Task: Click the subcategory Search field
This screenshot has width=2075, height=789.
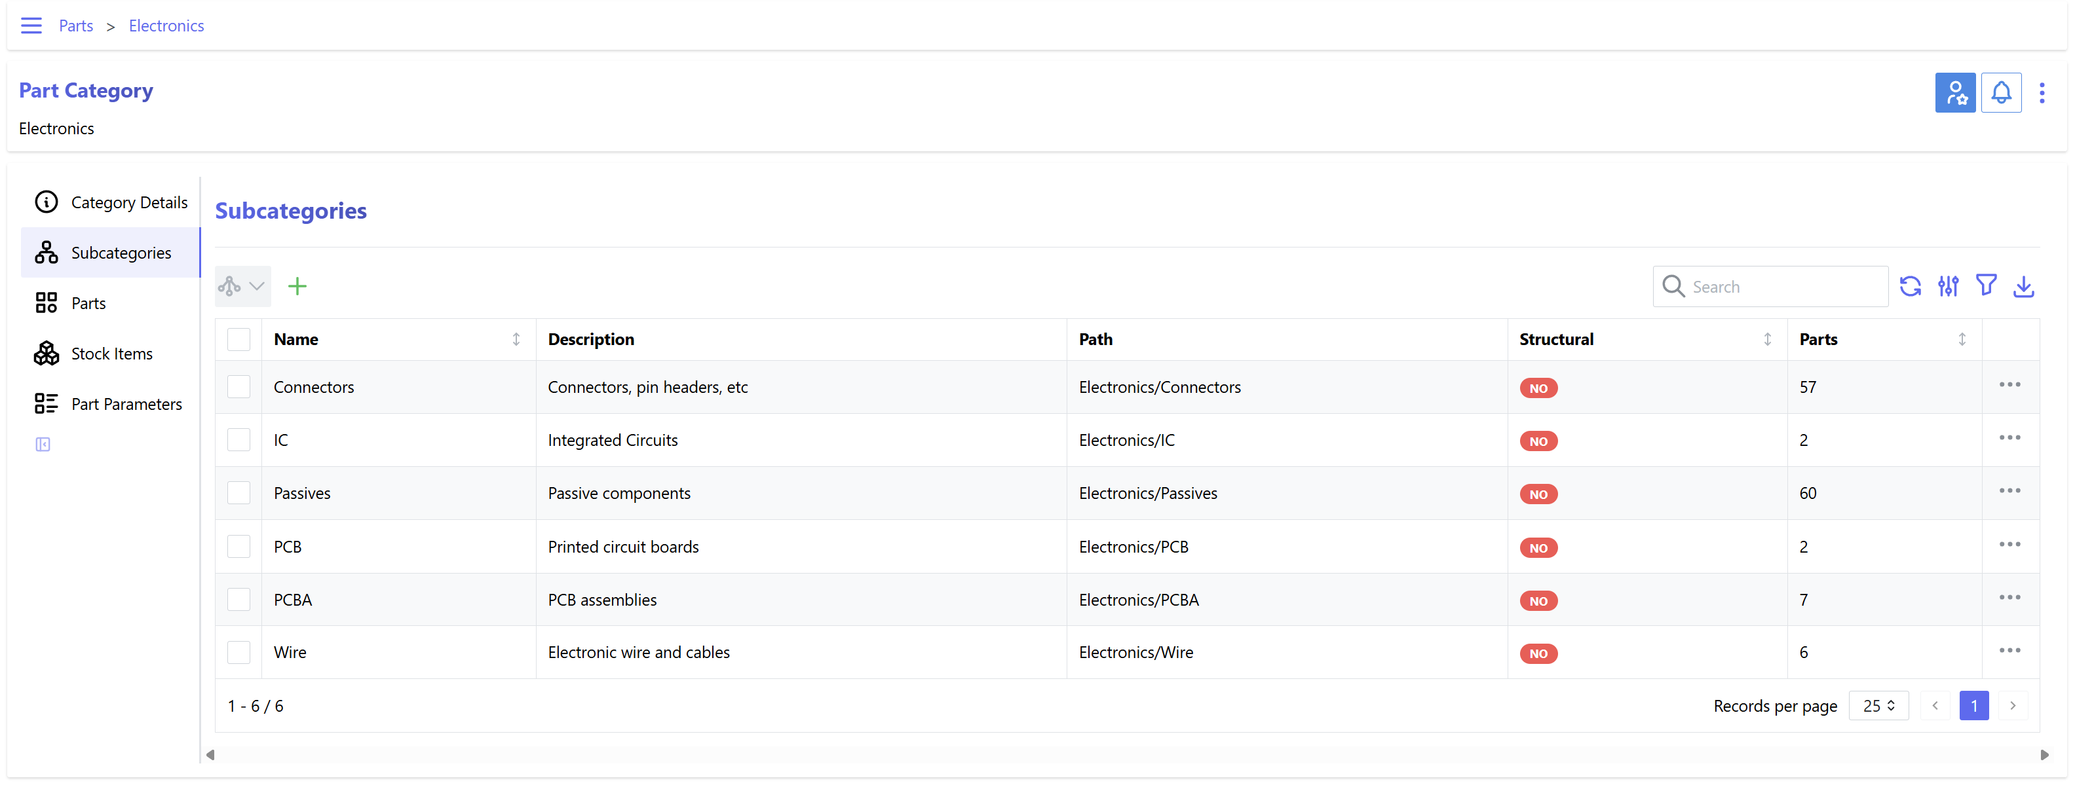Action: (1784, 287)
